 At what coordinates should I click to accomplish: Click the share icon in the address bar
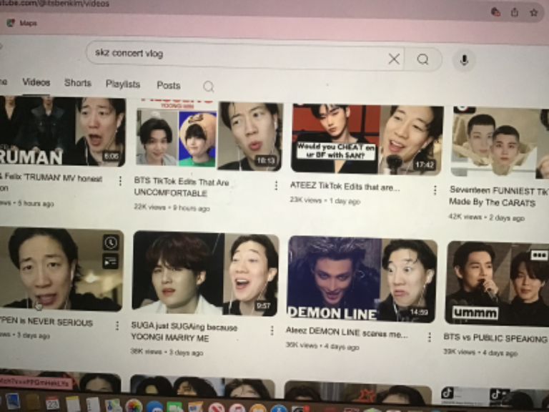click(515, 12)
